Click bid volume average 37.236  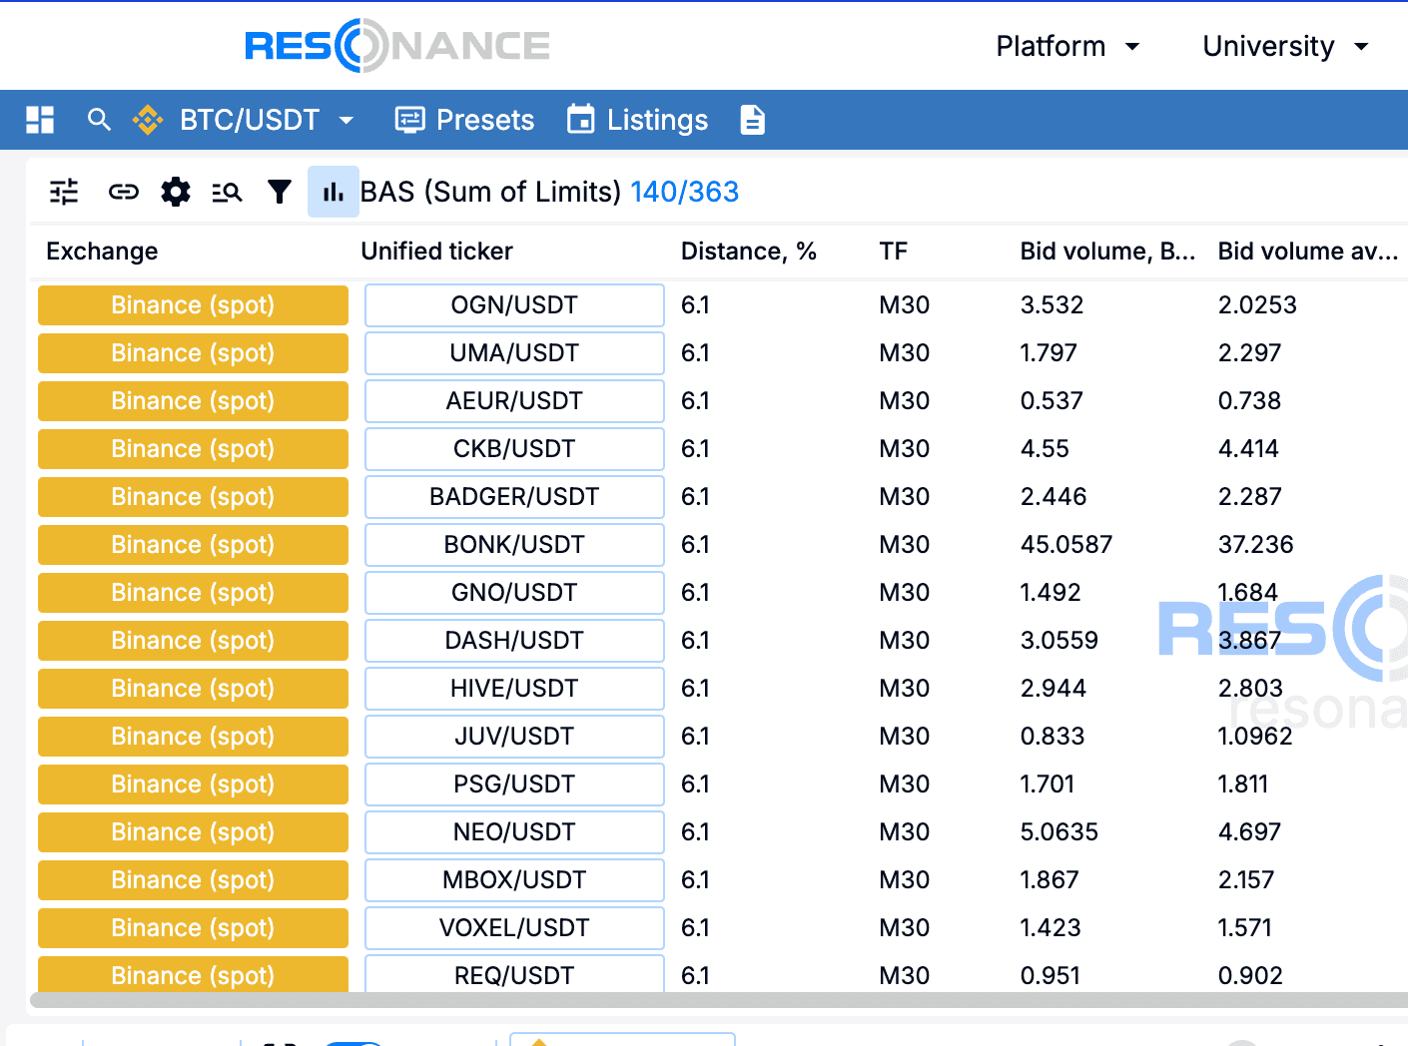click(x=1255, y=545)
